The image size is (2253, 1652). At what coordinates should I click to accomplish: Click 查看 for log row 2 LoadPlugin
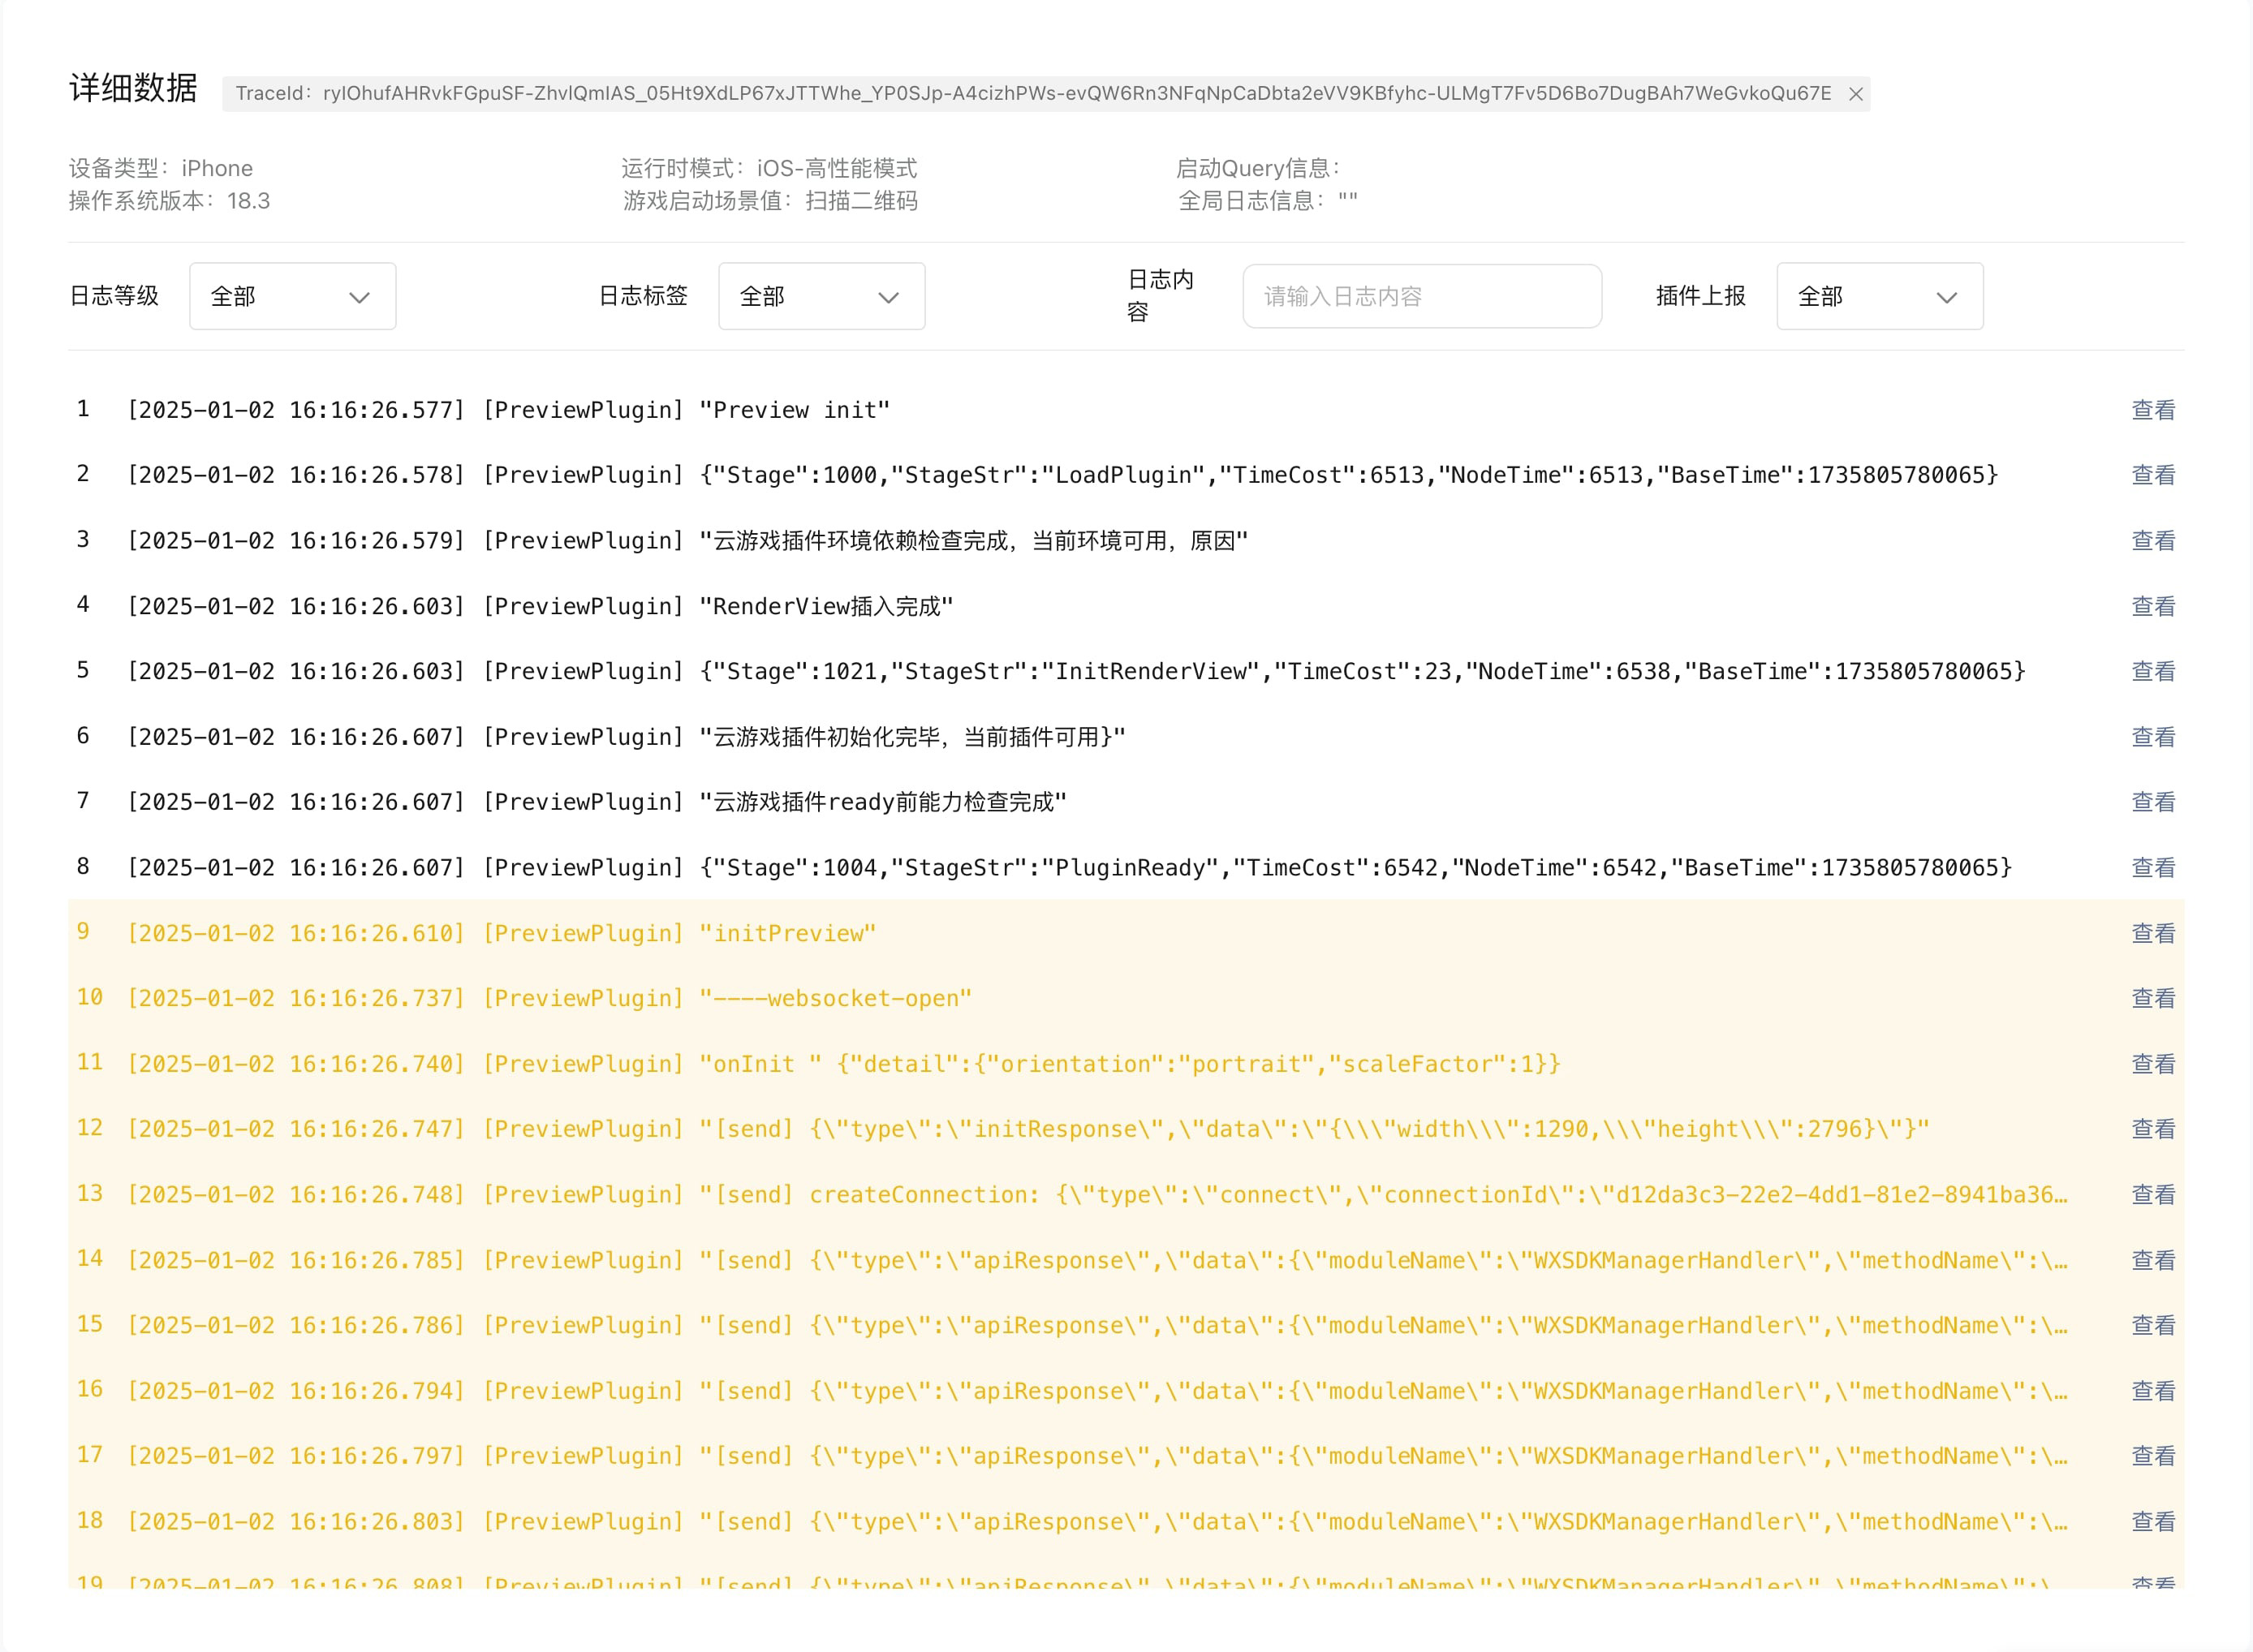[x=2153, y=475]
